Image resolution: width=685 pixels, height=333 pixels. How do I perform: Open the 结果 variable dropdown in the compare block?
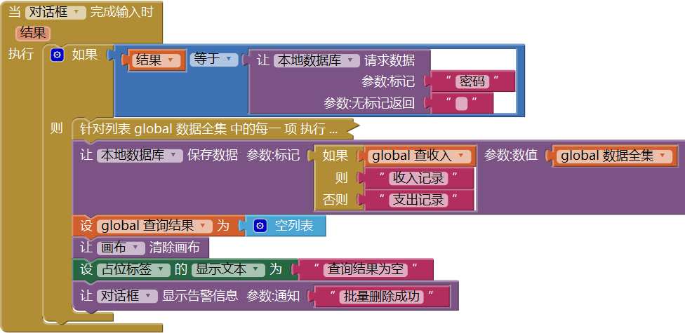tap(156, 60)
